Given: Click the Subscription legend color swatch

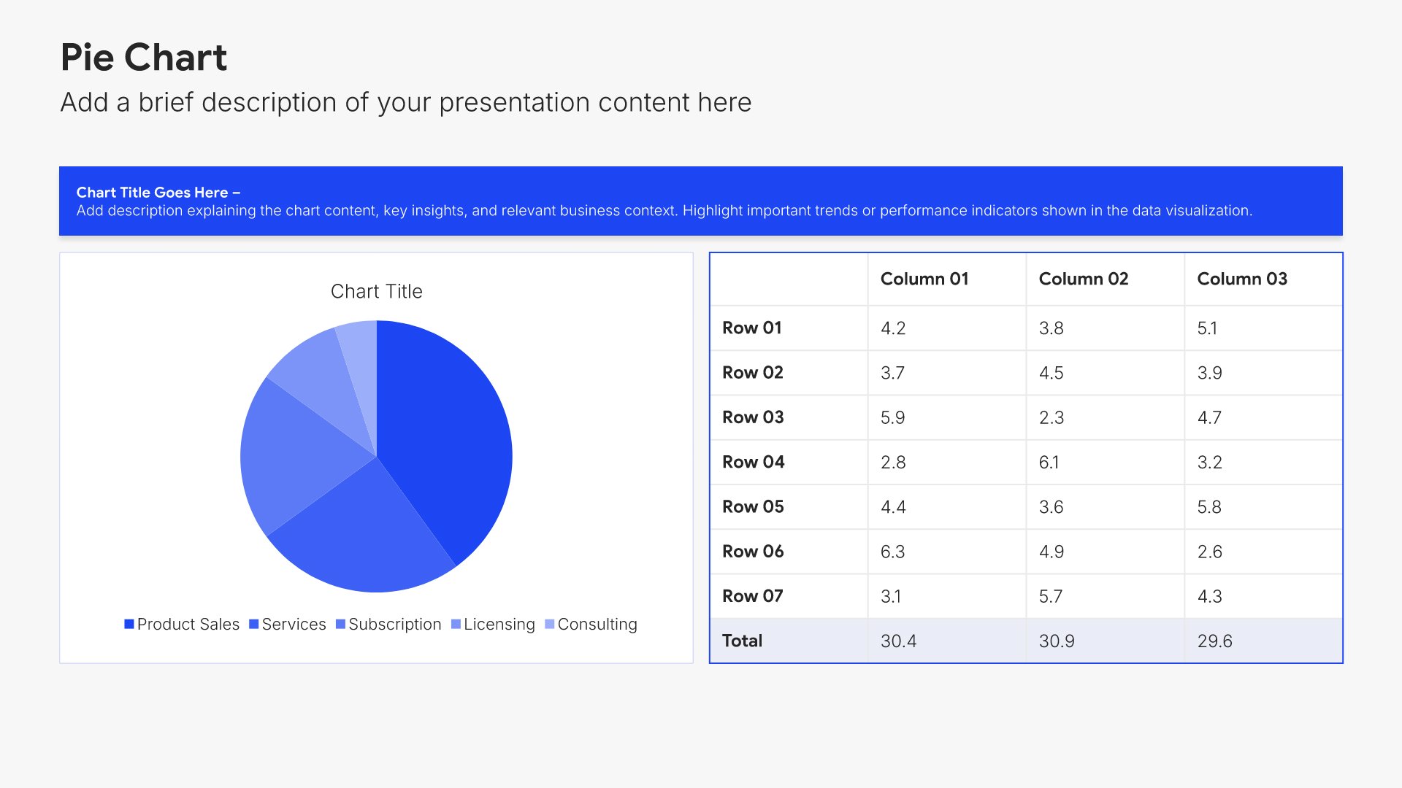Looking at the screenshot, I should (340, 624).
